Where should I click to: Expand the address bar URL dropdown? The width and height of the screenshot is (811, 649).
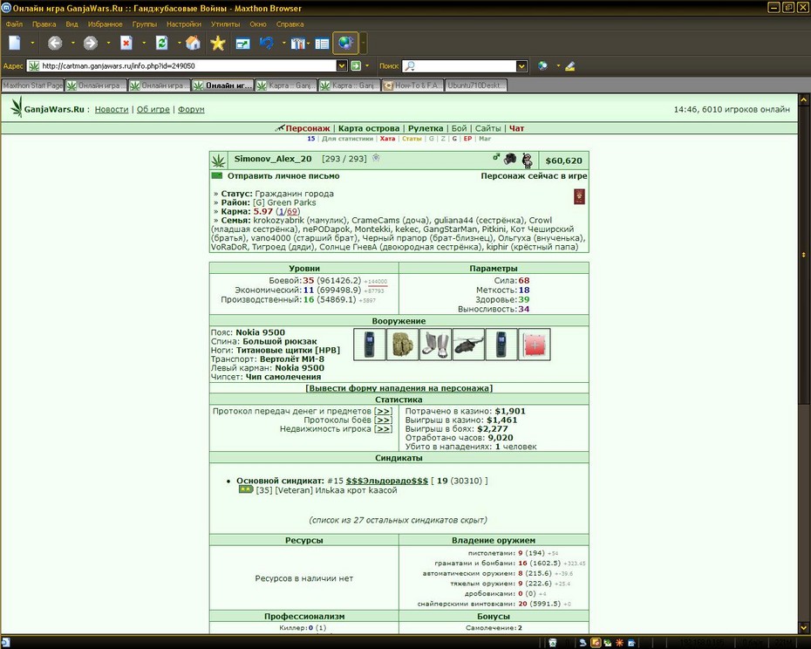[x=341, y=65]
